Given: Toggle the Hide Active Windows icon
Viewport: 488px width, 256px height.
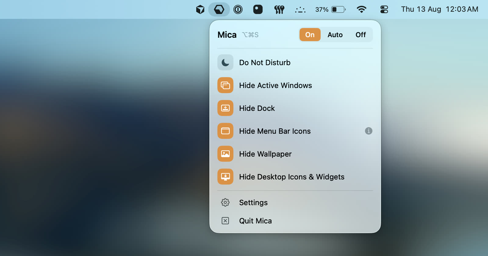Looking at the screenshot, I should (225, 85).
